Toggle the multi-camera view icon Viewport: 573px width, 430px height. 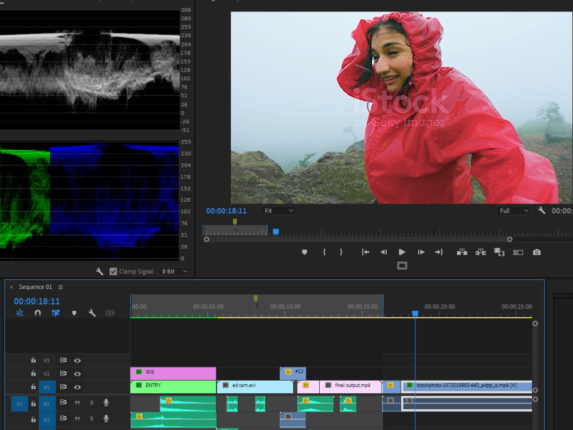tap(518, 252)
